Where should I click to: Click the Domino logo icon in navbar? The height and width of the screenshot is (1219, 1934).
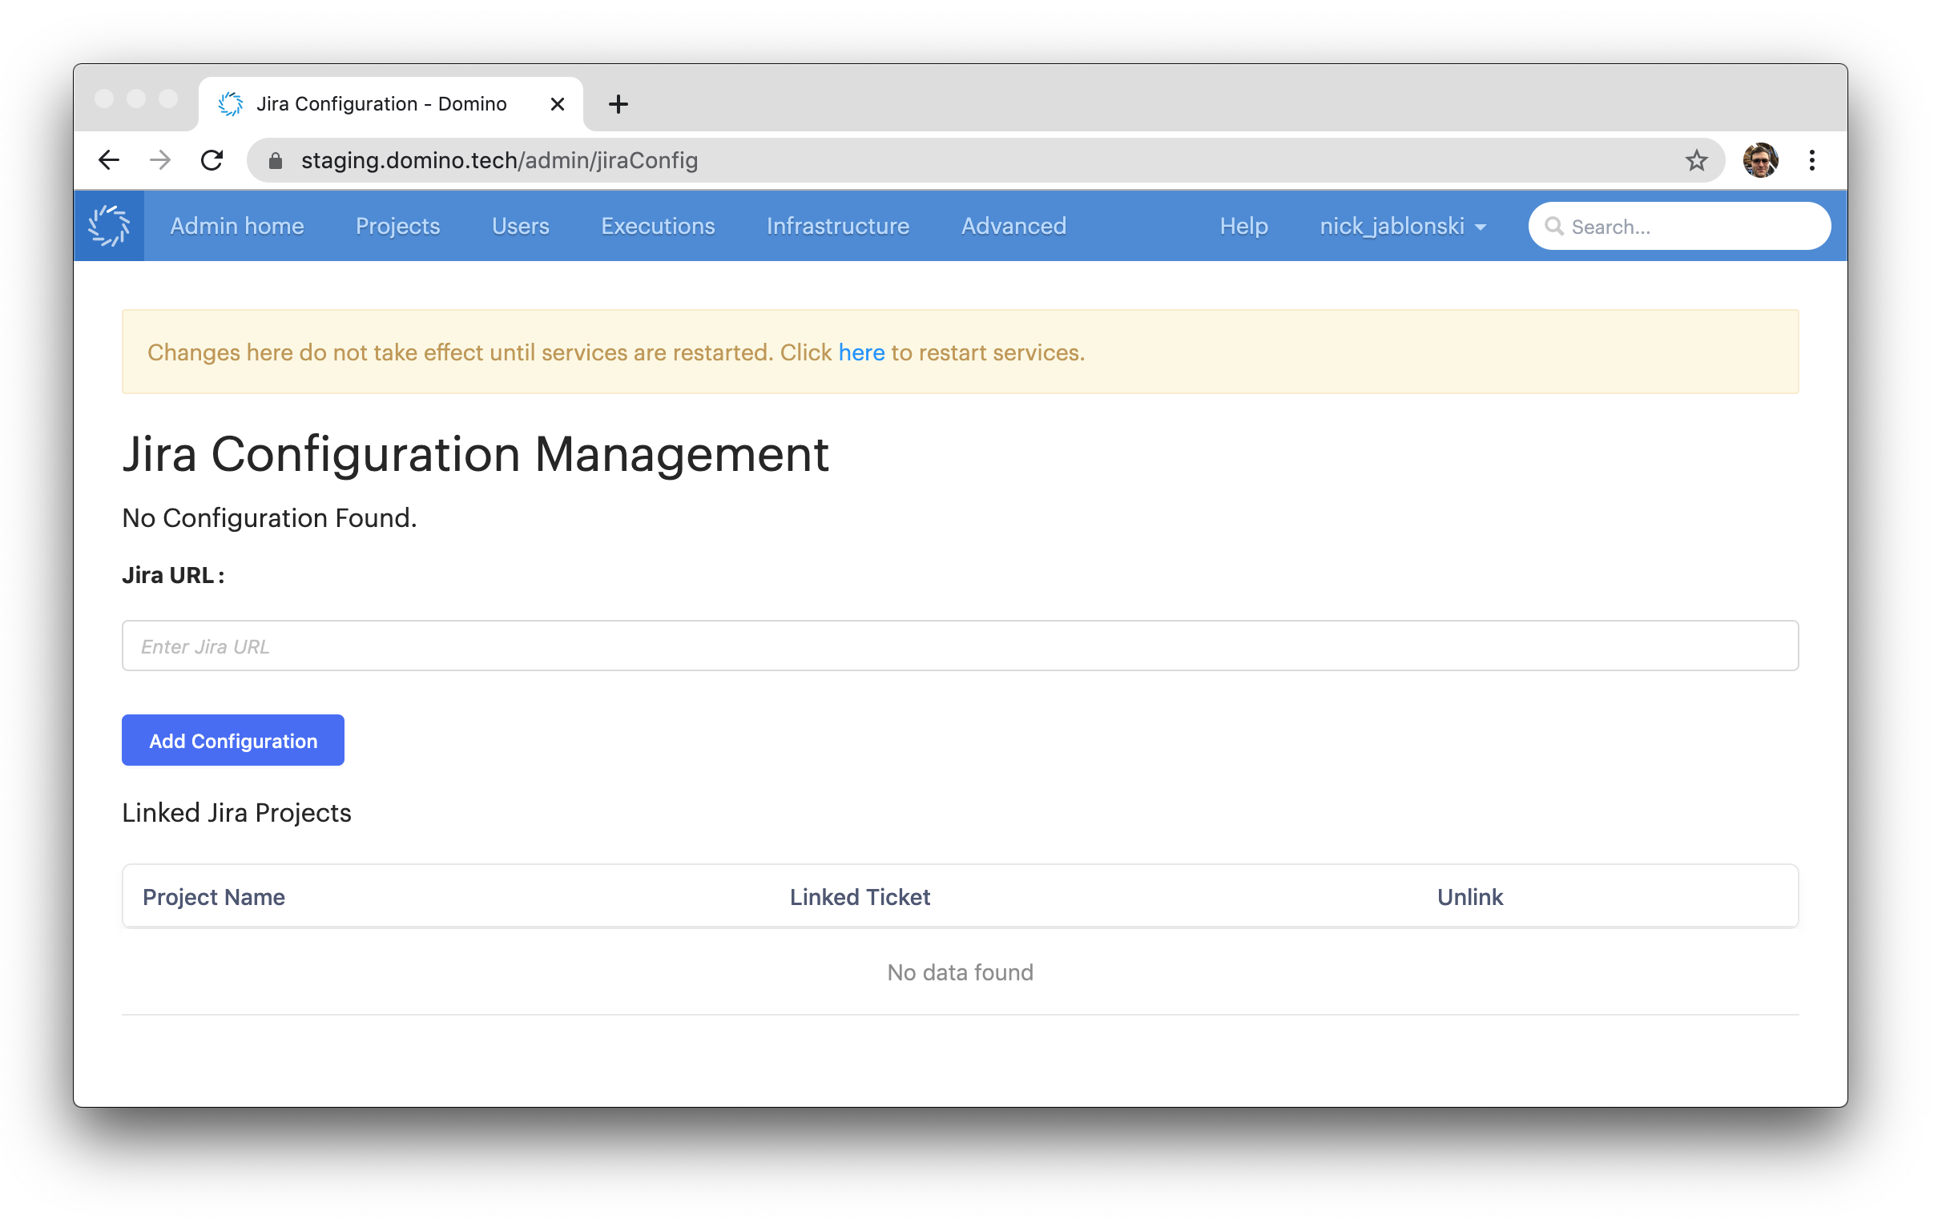coord(109,226)
